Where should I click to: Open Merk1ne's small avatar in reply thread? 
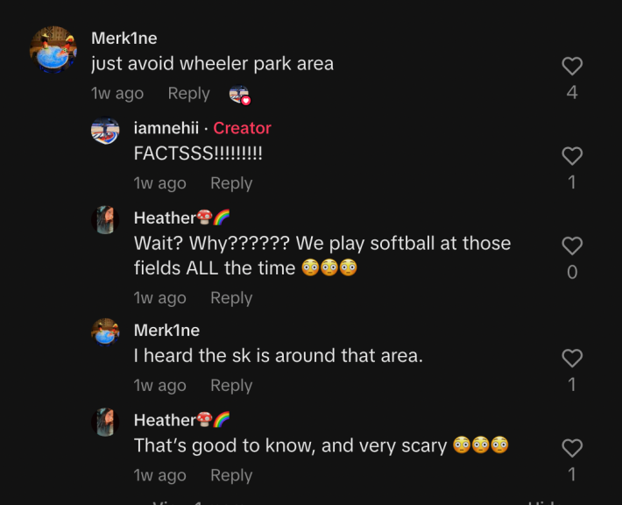(105, 332)
